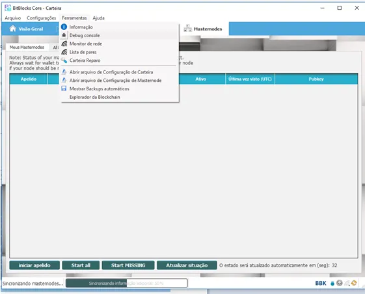Open Lista de pares
This screenshot has height=294, width=365.
[x=120, y=52]
